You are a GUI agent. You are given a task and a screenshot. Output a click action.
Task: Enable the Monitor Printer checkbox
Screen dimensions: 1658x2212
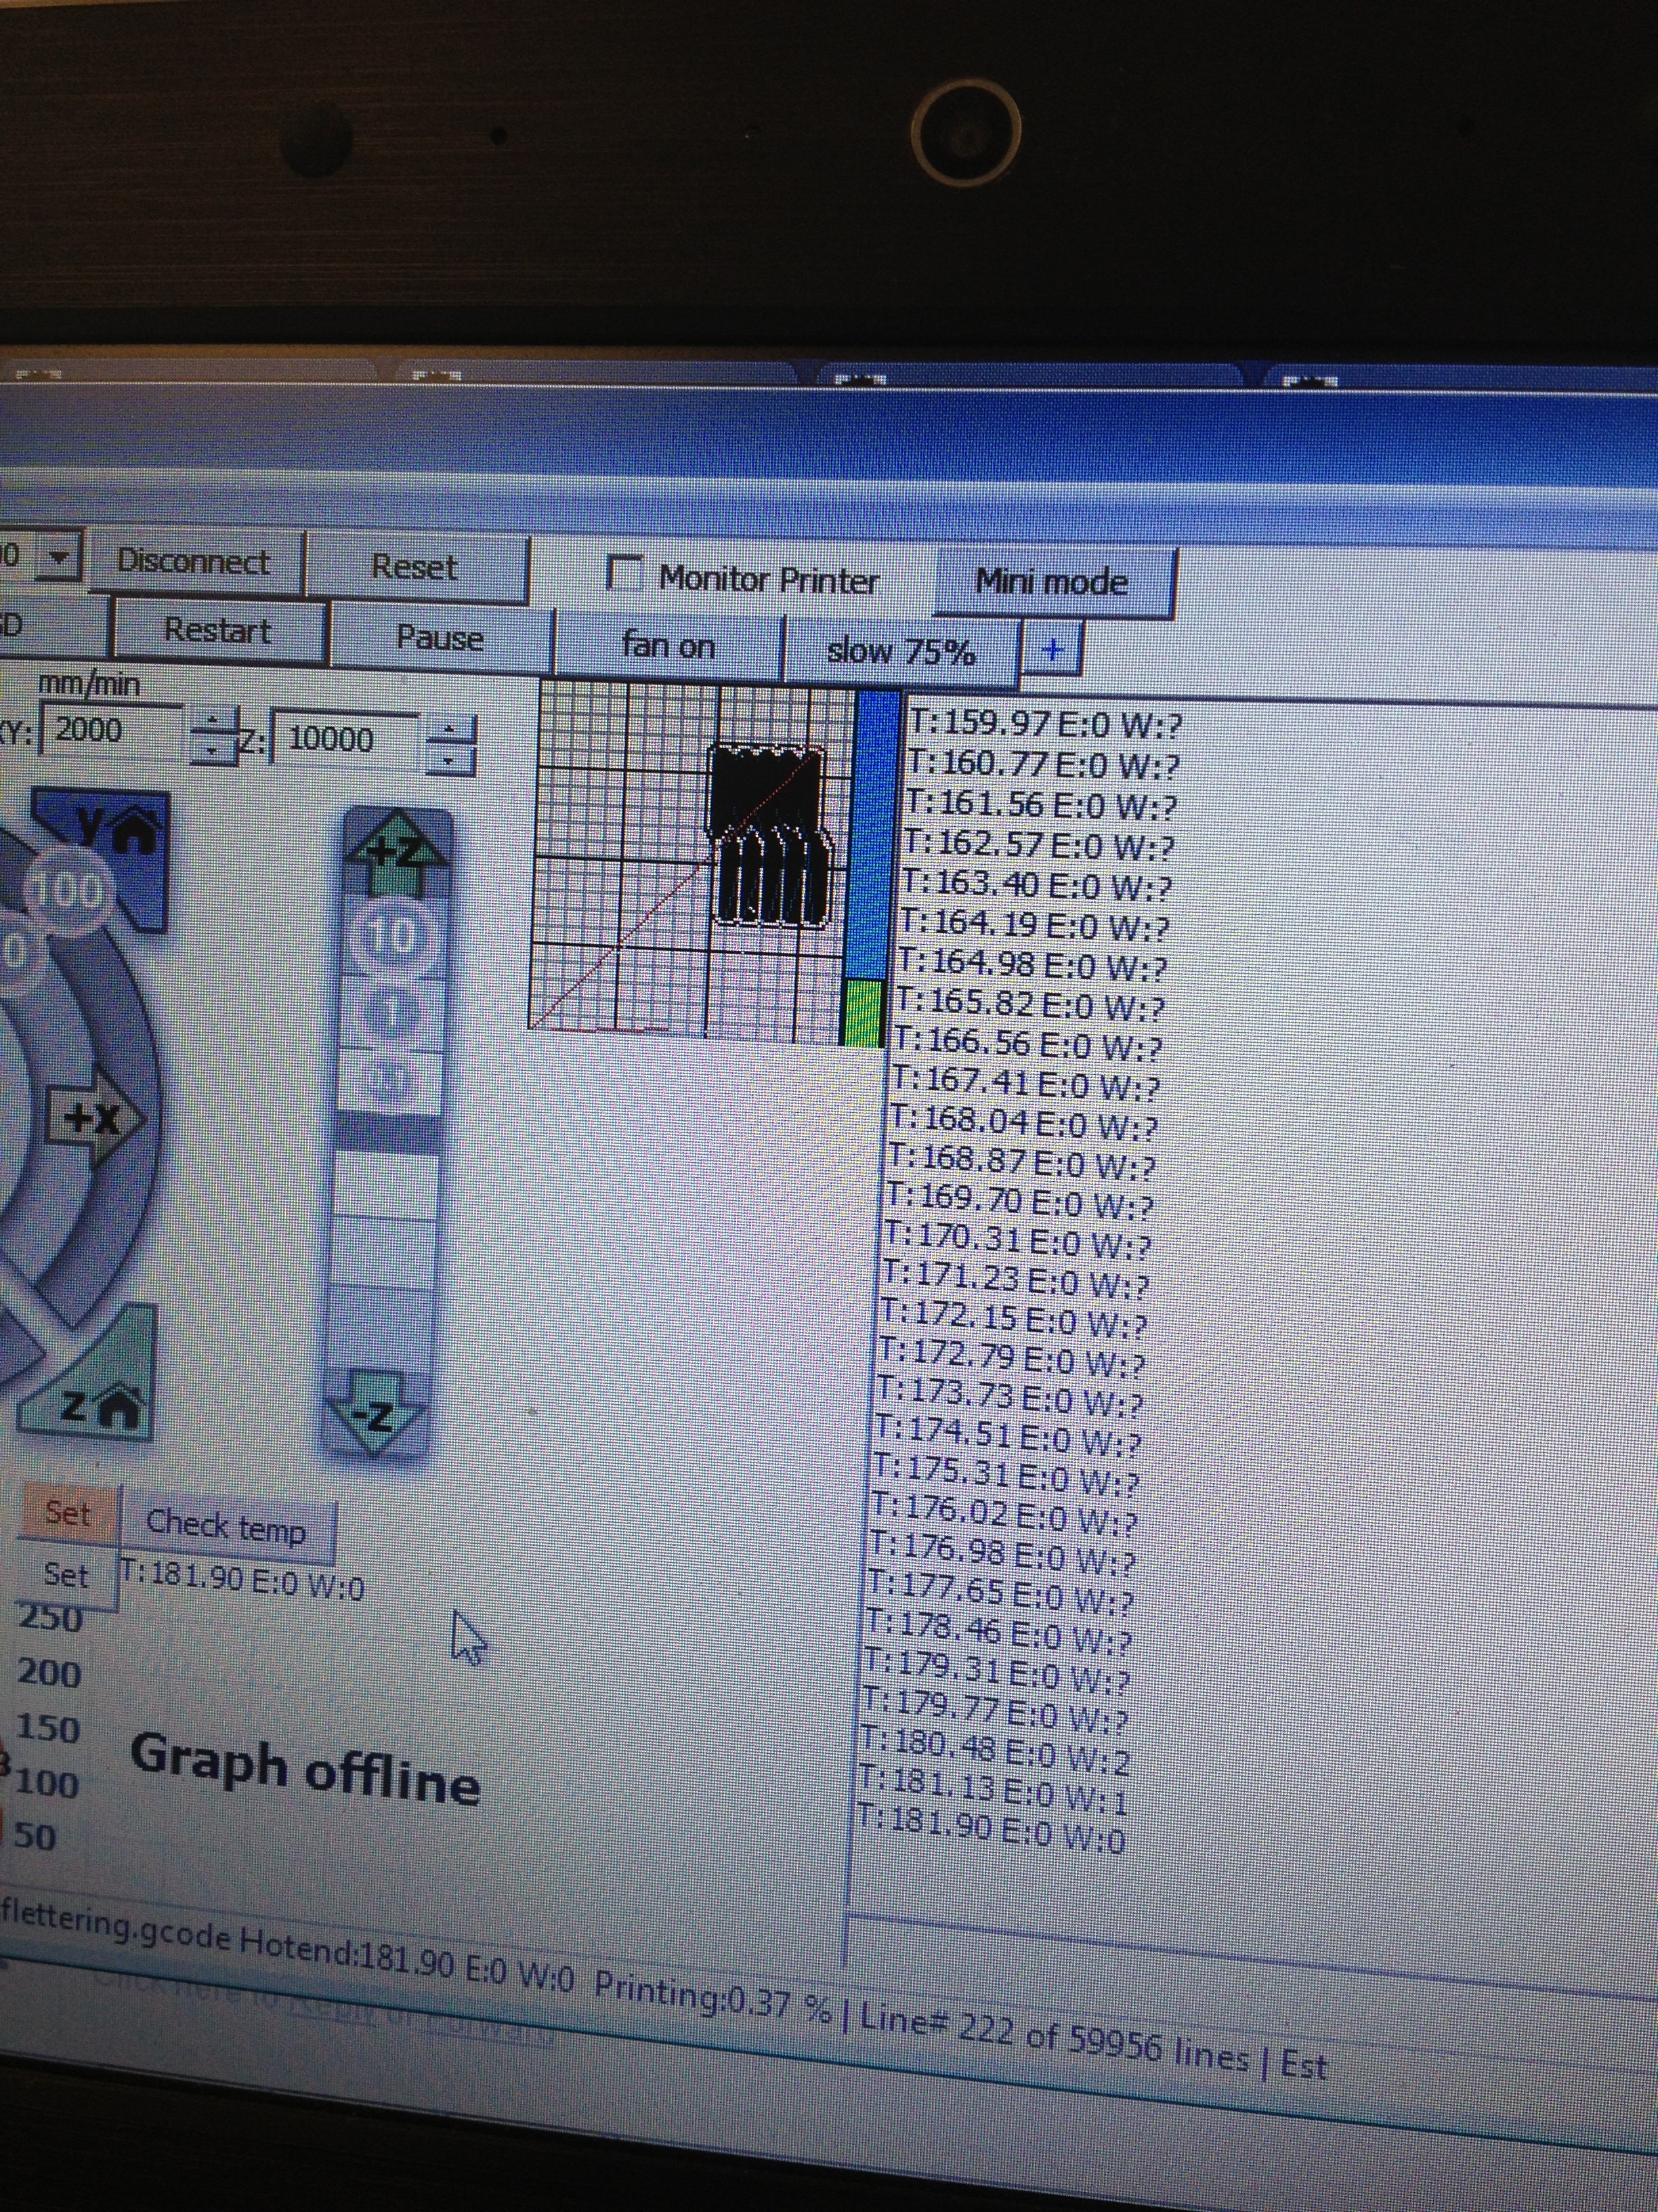(x=626, y=574)
